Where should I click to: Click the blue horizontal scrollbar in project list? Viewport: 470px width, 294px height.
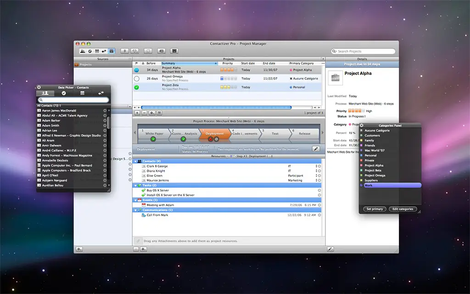coord(216,107)
